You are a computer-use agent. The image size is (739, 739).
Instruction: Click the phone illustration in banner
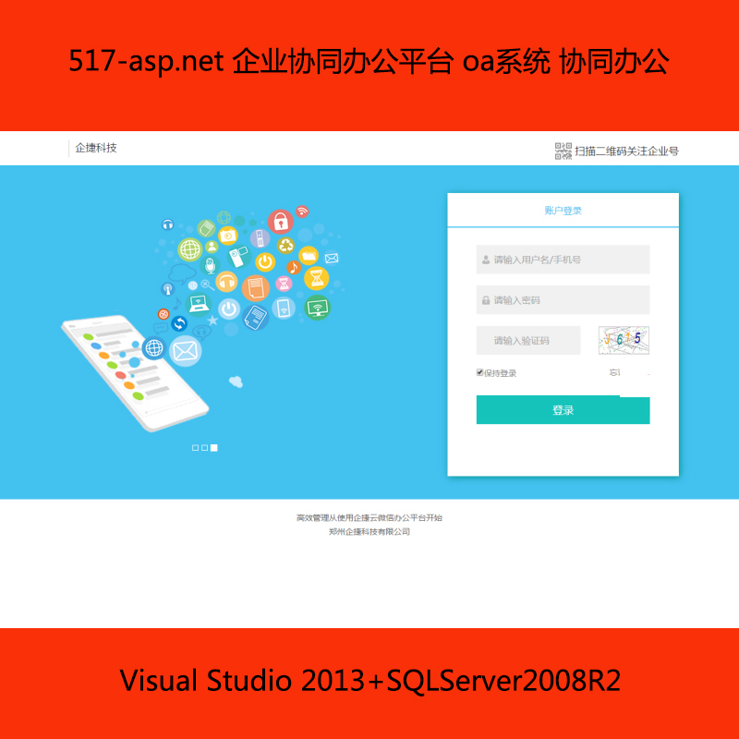point(135,372)
